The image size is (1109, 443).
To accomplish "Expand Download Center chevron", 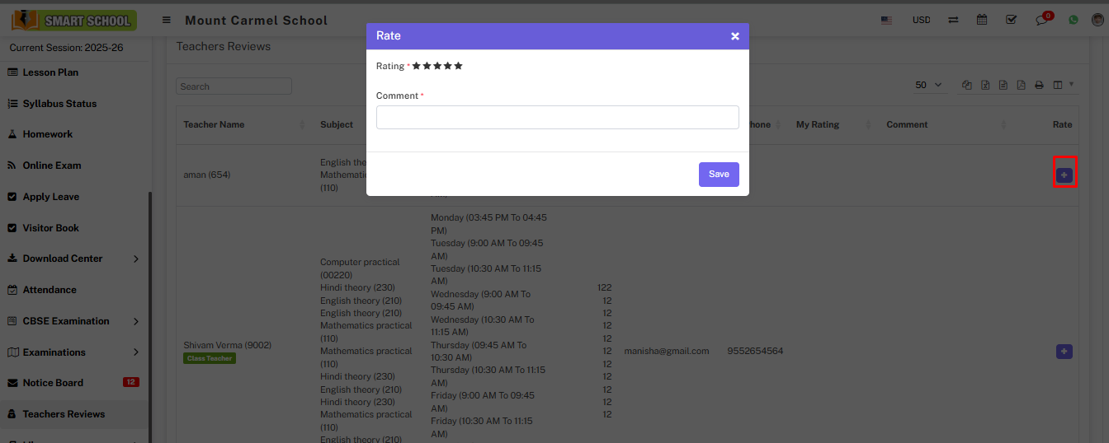I will click(136, 259).
